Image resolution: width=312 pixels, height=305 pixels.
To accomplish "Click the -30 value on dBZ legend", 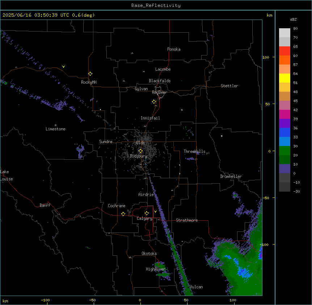I will pyautogui.click(x=296, y=191).
